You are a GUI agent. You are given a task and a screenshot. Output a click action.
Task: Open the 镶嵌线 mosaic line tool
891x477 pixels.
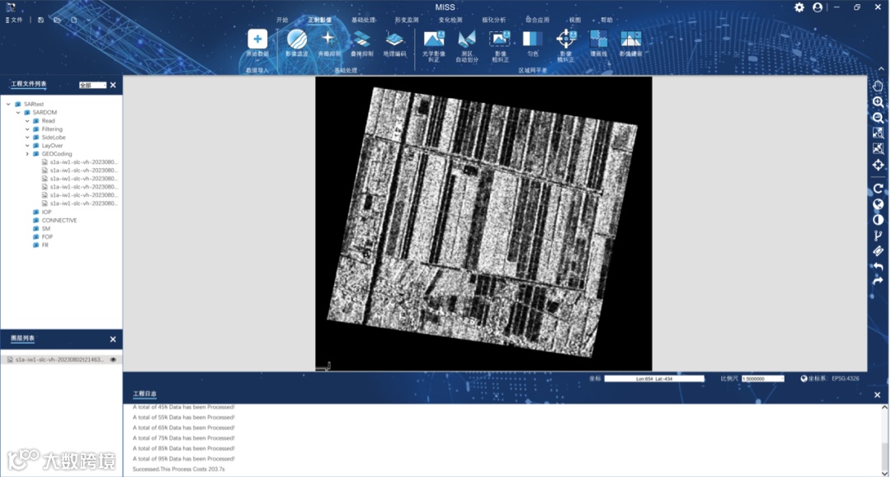coord(598,40)
